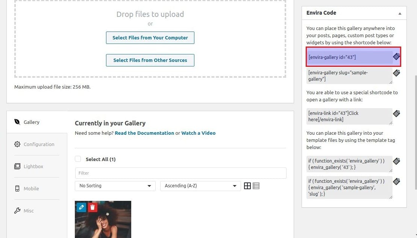Copy the 'sample-gallery' slug template tag
The width and height of the screenshot is (417, 238).
(x=396, y=182)
